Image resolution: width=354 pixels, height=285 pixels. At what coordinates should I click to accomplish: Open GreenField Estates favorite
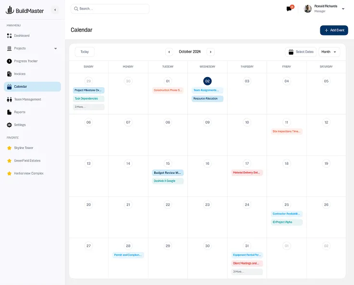point(27,161)
